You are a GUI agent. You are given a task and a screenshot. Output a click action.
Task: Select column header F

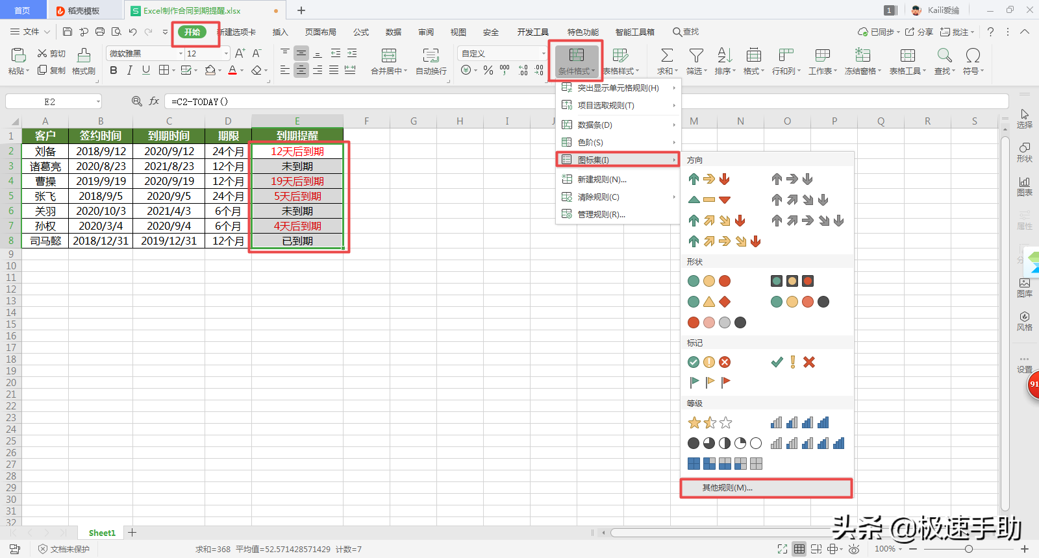(x=367, y=121)
